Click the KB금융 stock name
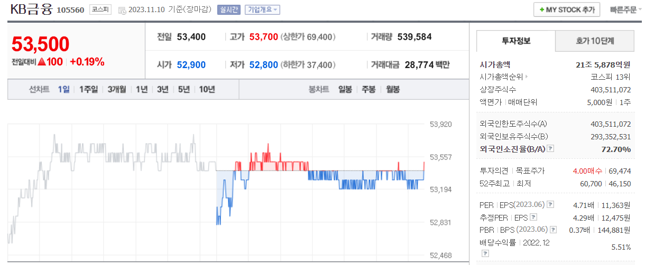 pyautogui.click(x=31, y=9)
